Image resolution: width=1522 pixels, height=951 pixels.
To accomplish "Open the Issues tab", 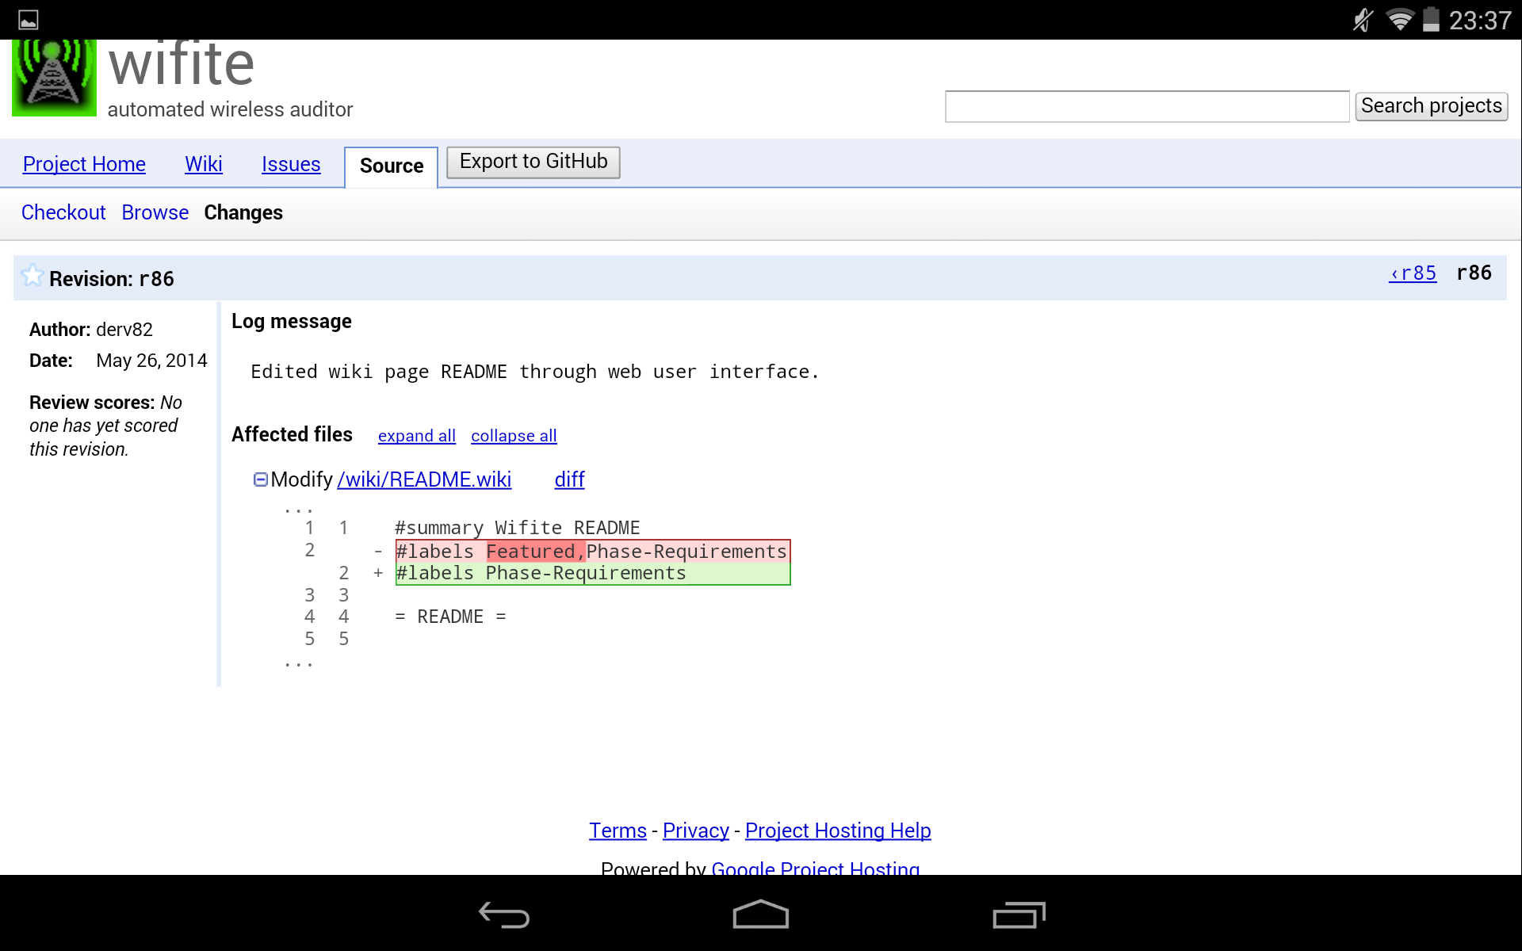I will click(x=291, y=164).
